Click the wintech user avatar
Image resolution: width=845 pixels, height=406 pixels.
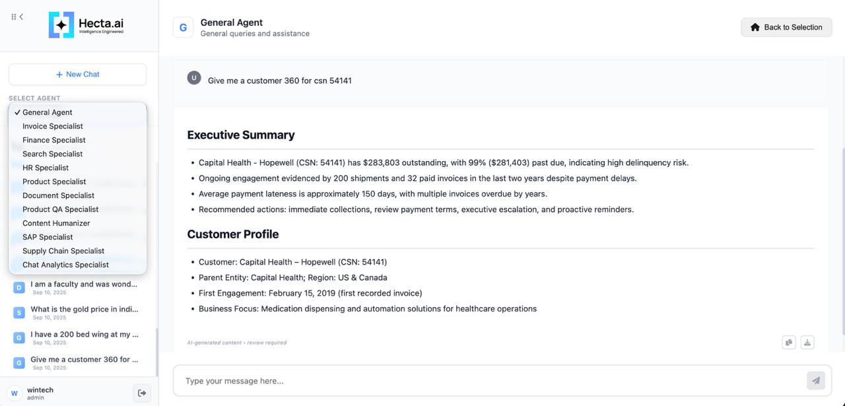coord(15,393)
